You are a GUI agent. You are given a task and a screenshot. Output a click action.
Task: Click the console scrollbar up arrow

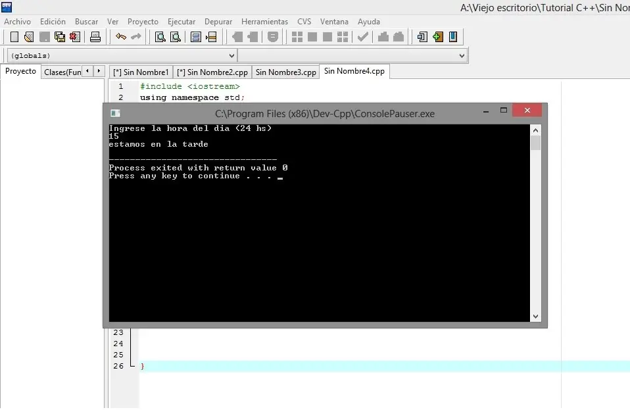tap(535, 130)
